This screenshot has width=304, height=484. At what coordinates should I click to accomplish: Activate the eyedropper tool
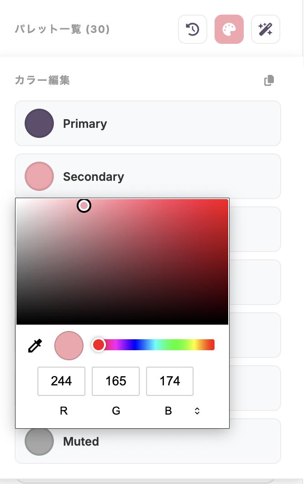click(x=35, y=346)
